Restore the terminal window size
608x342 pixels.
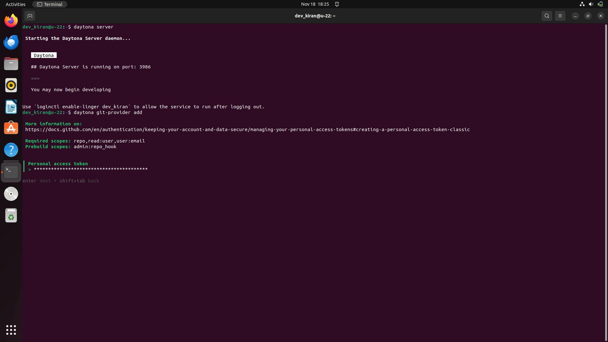pos(588,16)
